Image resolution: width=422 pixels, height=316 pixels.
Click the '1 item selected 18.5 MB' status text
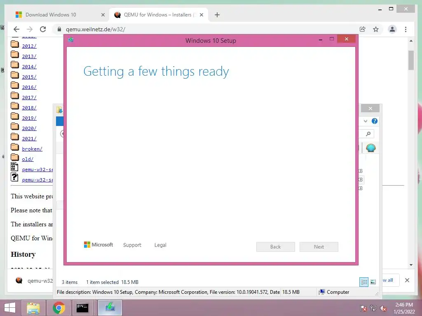[112, 282]
